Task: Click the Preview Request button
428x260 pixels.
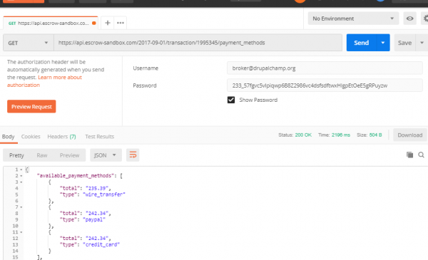Action: click(31, 107)
